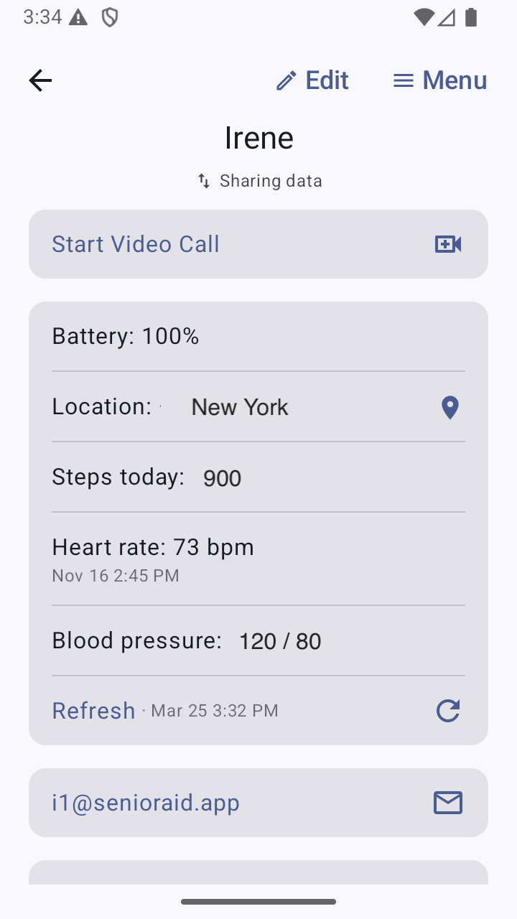Tap the Refresh link text
The width and height of the screenshot is (517, 919).
pos(93,711)
